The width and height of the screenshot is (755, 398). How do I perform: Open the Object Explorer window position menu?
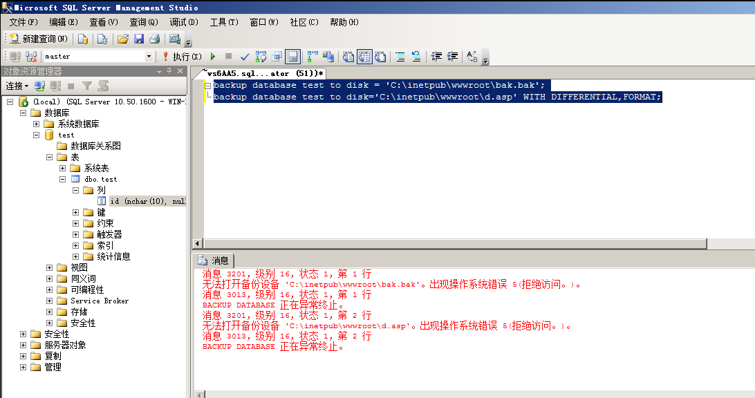(159, 71)
